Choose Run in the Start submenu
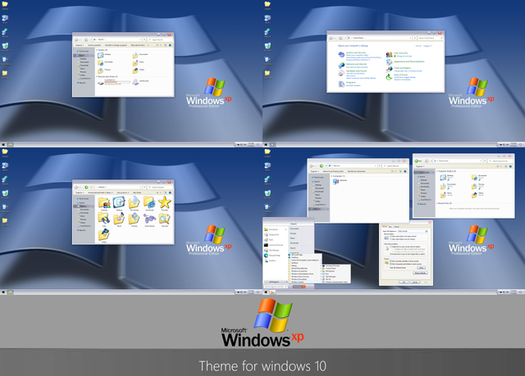The height and width of the screenshot is (376, 525). coord(327,274)
